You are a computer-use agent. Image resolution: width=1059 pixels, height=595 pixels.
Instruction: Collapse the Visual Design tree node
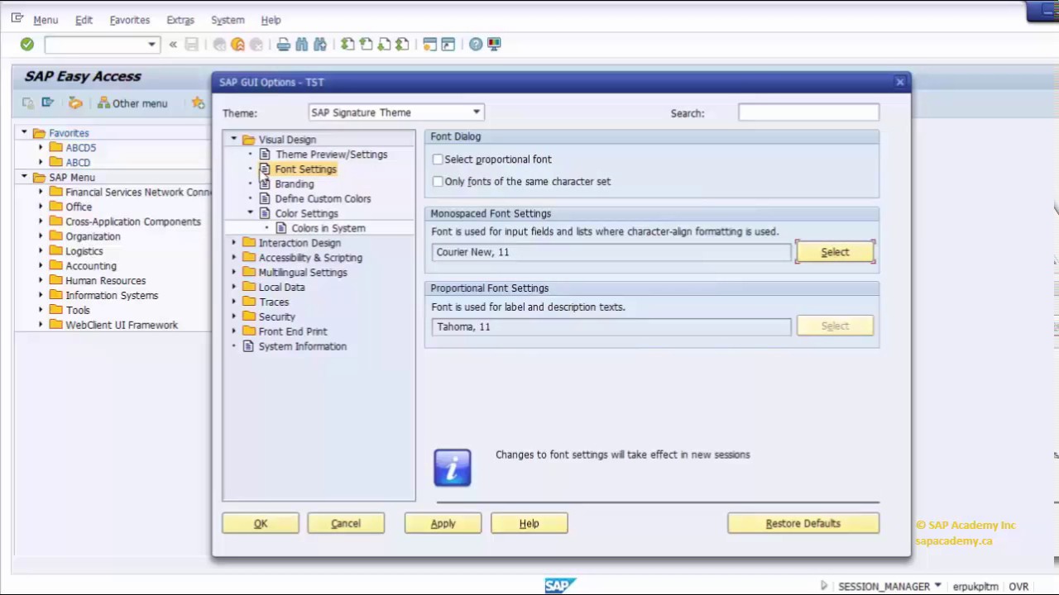point(234,140)
